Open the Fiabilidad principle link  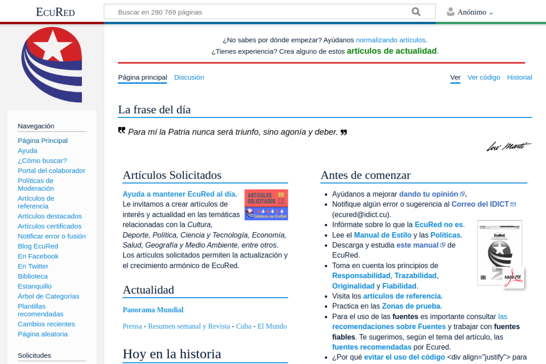[x=399, y=286]
